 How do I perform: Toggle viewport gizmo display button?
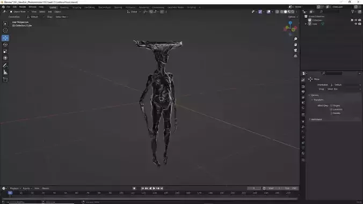tap(260, 12)
